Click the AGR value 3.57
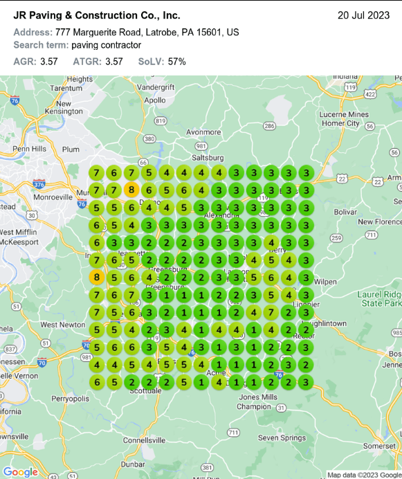Viewport: 402px width, 479px height. click(x=49, y=62)
